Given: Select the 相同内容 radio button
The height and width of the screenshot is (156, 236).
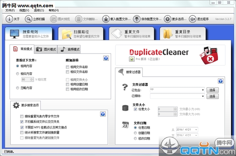Looking at the screenshot, I should coord(18,66).
